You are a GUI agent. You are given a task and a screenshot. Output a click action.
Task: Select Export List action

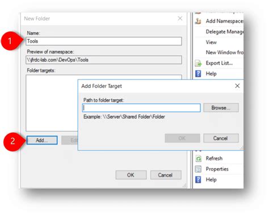point(219,63)
